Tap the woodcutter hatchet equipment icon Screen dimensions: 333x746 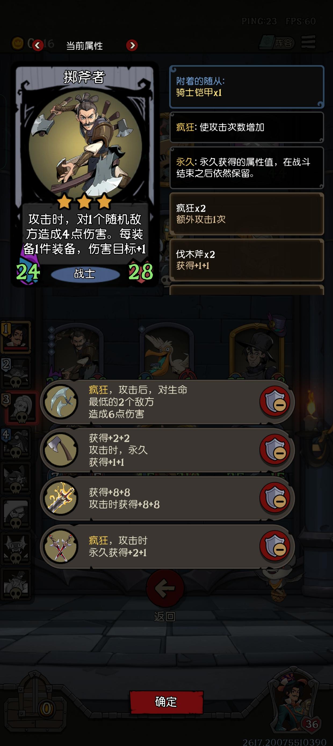pos(61,450)
